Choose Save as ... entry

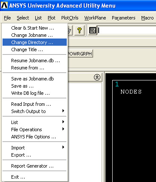34,86
